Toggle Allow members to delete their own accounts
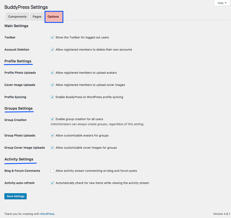This screenshot has height=218, width=231. 52,50
